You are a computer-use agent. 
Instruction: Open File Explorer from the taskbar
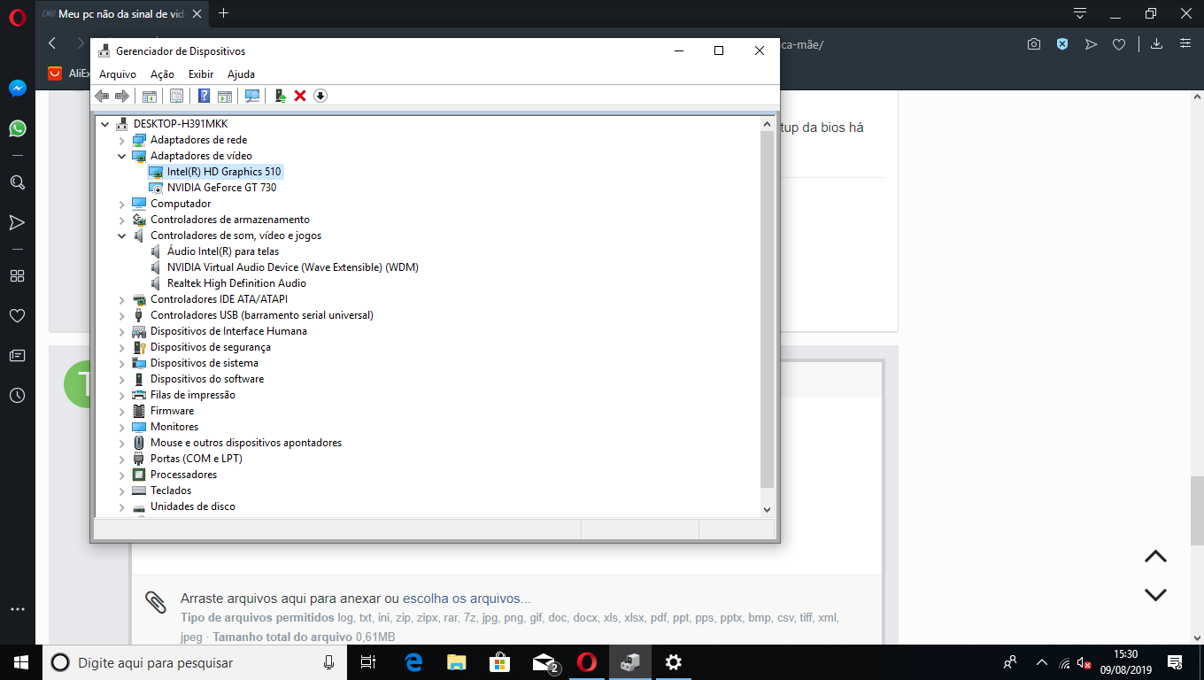(x=457, y=662)
